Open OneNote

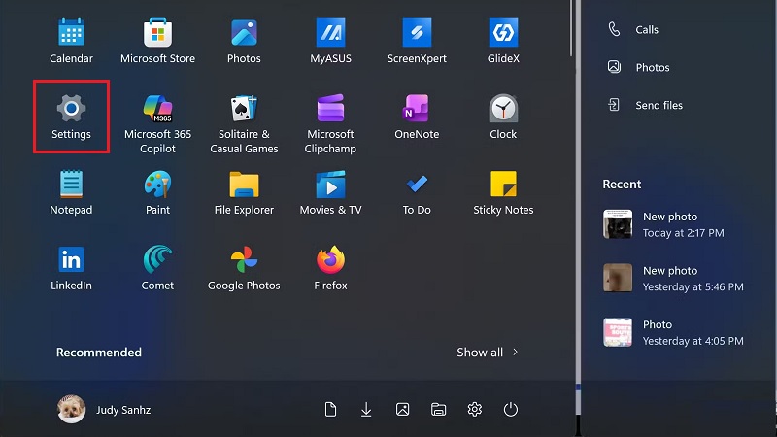tap(417, 117)
